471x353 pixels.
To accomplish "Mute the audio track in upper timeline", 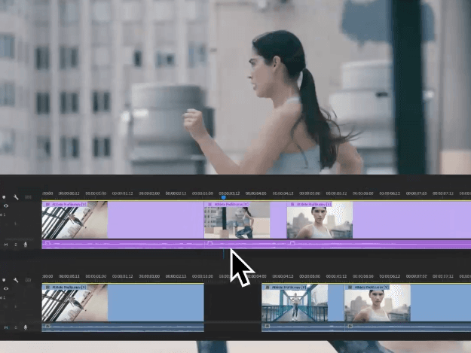I will pos(7,244).
